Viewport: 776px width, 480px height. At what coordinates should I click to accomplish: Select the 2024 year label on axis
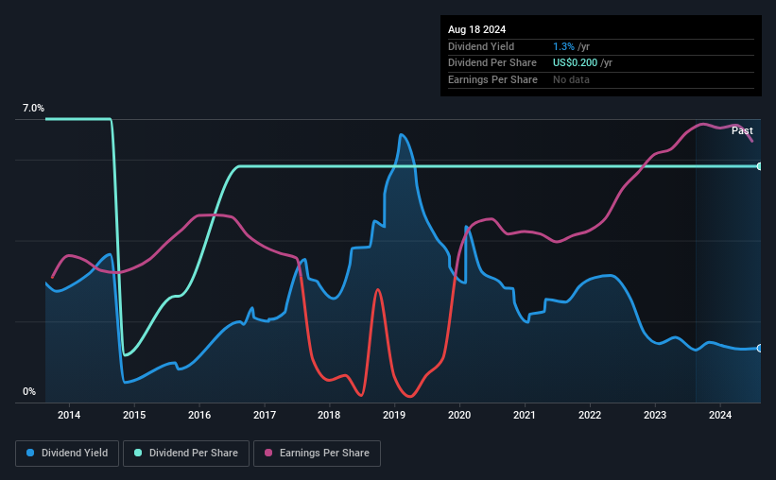pos(720,414)
